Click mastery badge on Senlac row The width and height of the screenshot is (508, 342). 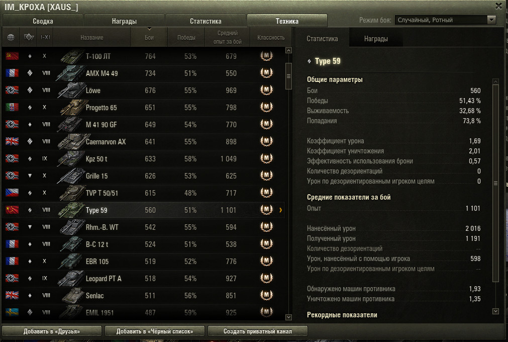coord(266,295)
